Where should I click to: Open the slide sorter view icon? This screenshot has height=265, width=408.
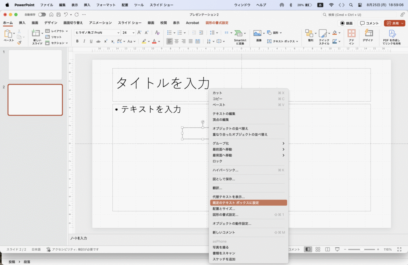(x=318, y=249)
